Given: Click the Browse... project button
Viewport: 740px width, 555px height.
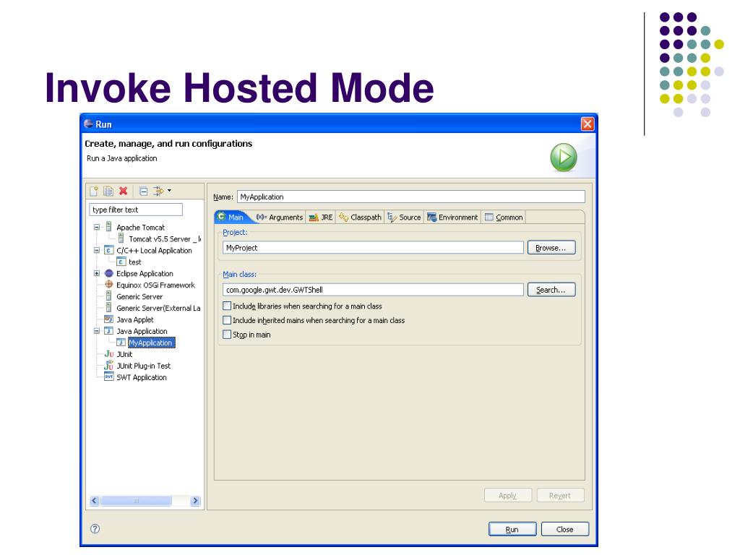Looking at the screenshot, I should (x=551, y=248).
